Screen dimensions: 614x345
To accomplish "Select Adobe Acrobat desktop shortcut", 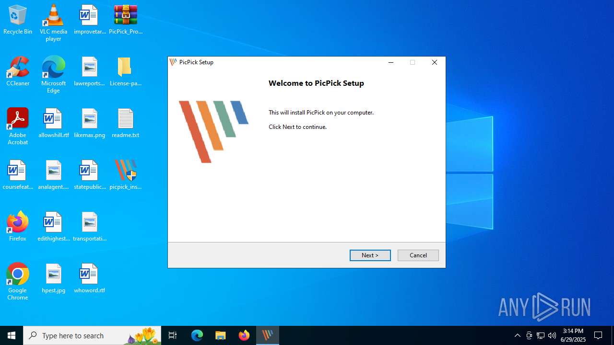I will click(18, 126).
